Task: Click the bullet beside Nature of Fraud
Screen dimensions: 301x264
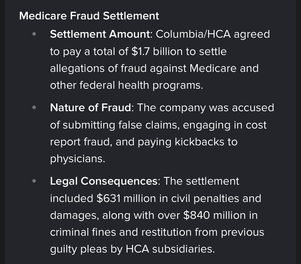Action: tap(35, 108)
